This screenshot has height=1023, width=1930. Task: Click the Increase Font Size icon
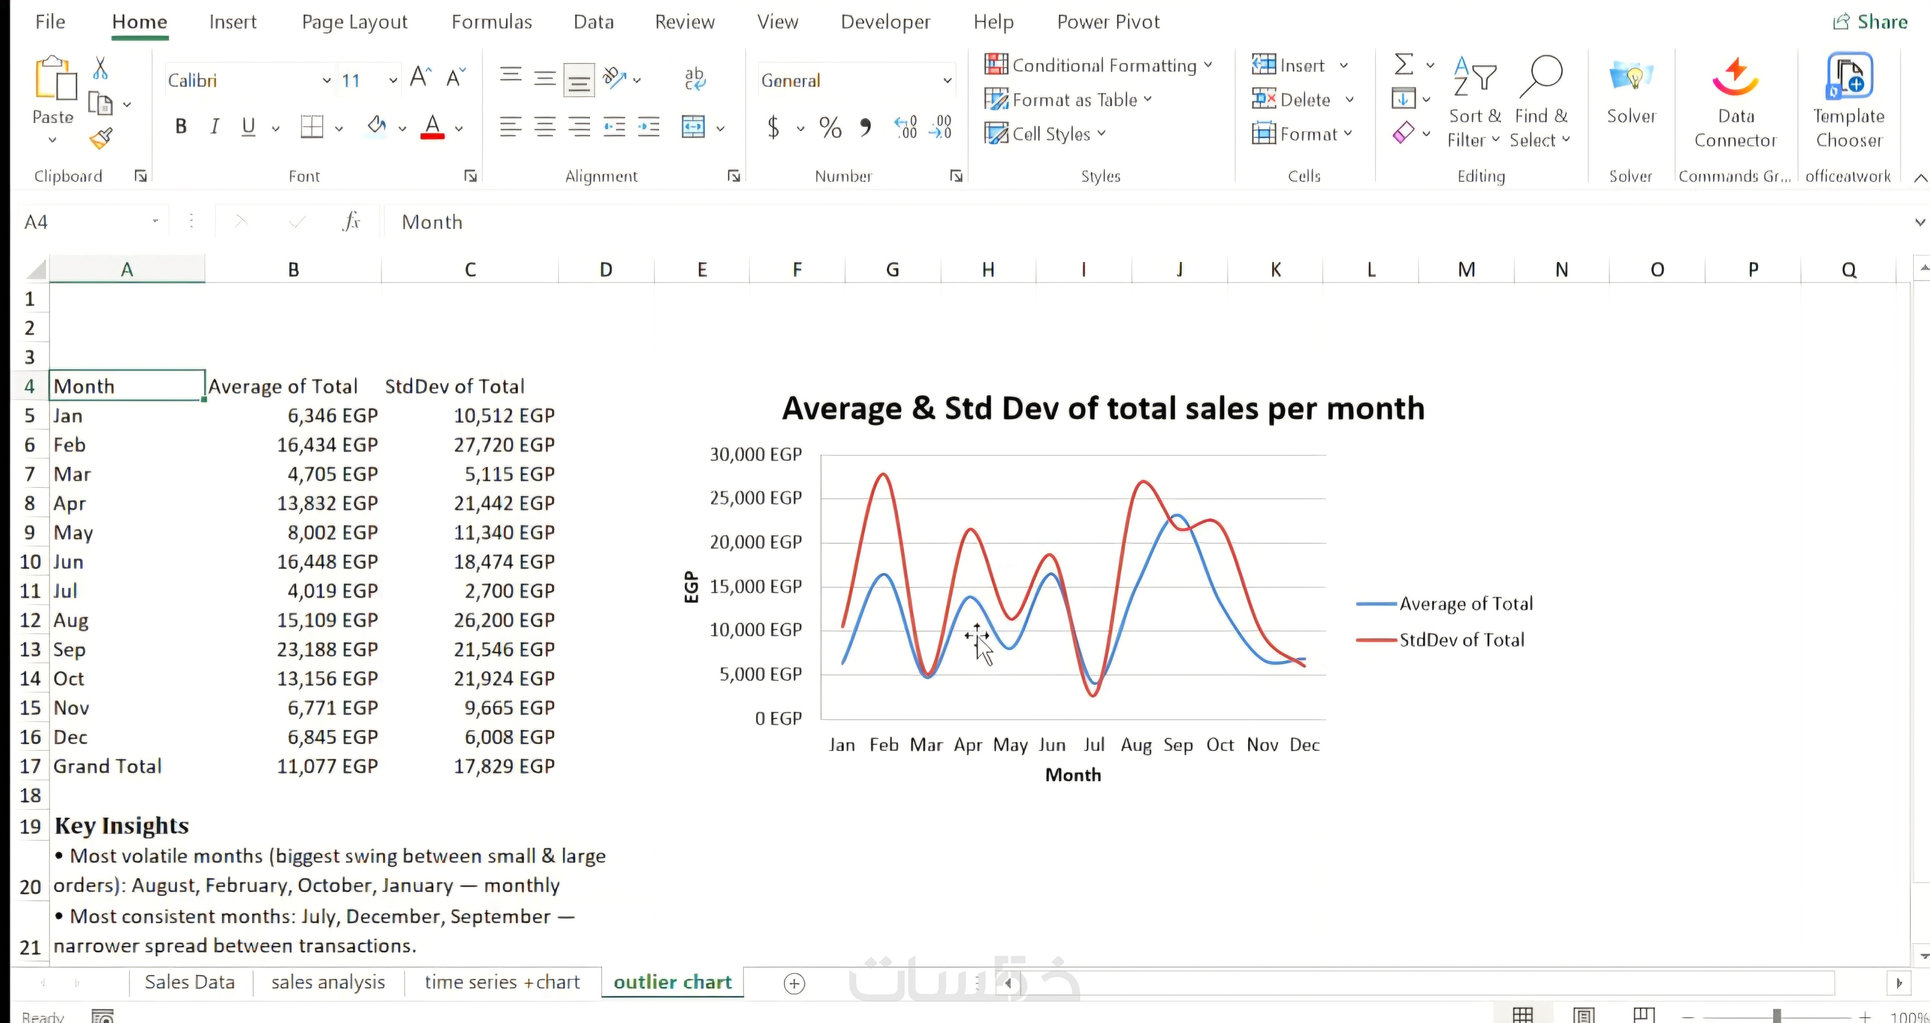click(420, 78)
